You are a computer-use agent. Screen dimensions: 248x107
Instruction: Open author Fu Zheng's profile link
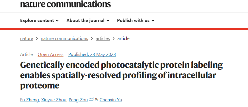(29, 100)
